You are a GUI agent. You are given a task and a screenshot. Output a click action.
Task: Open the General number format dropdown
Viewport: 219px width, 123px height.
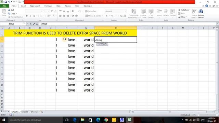(x=125, y=11)
